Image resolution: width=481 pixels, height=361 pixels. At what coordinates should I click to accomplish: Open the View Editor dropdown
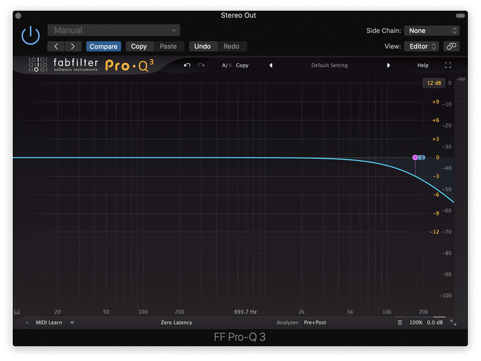[x=421, y=46]
